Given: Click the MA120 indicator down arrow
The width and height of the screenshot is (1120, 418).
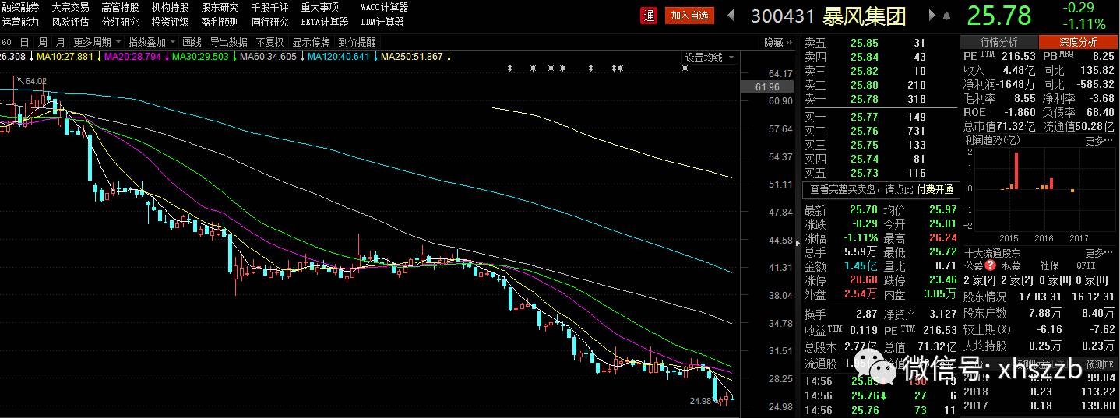Looking at the screenshot, I should point(375,56).
